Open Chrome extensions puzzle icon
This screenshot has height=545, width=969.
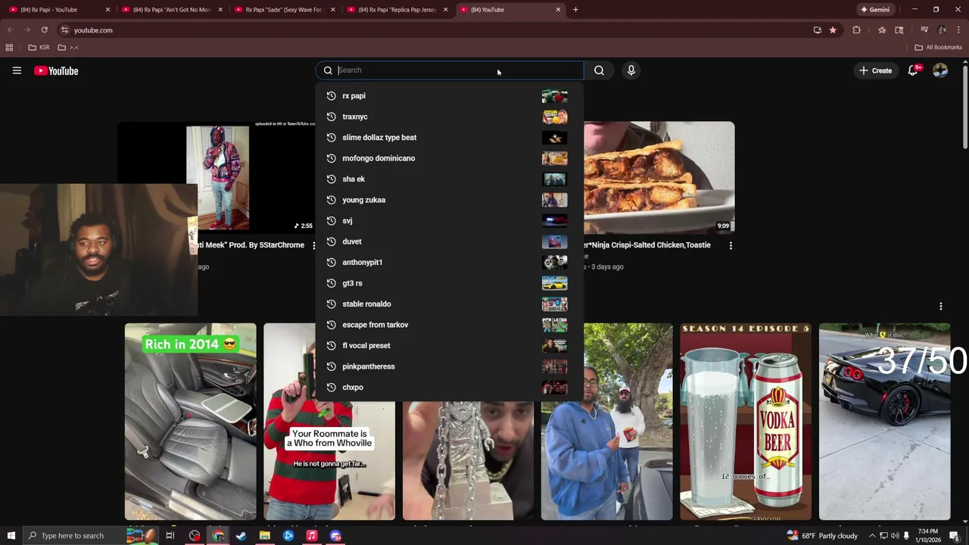click(857, 30)
